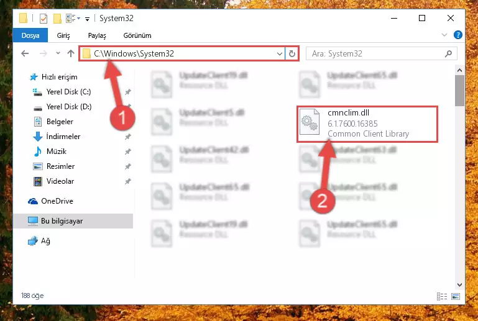Click the Resimler picture icon
The height and width of the screenshot is (321, 478).
point(38,166)
